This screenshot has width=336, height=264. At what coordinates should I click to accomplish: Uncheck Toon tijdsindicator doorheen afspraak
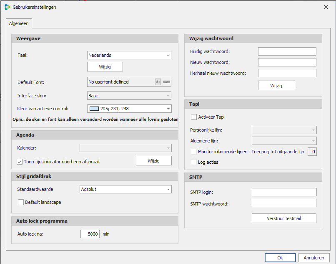(20, 162)
